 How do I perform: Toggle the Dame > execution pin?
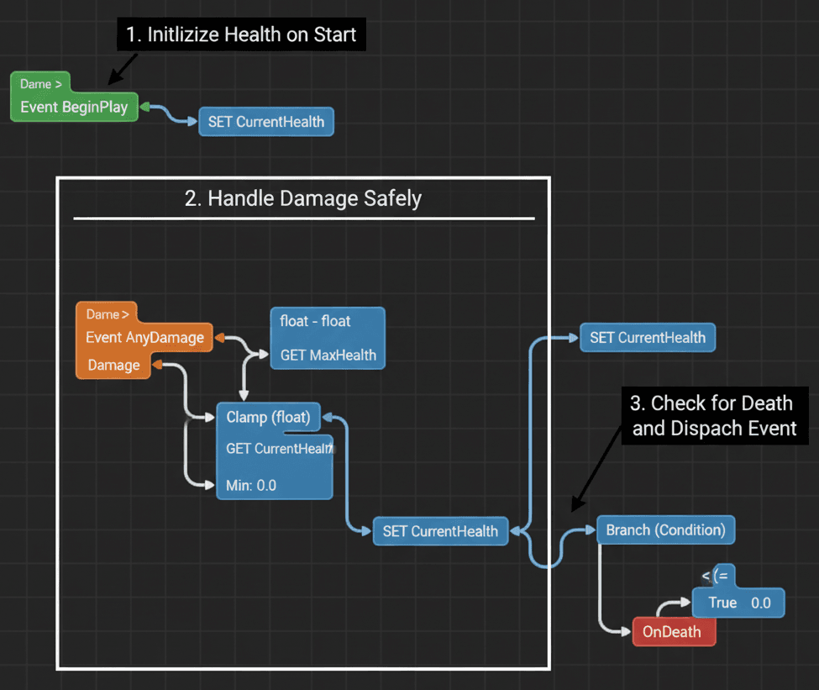click(x=39, y=84)
